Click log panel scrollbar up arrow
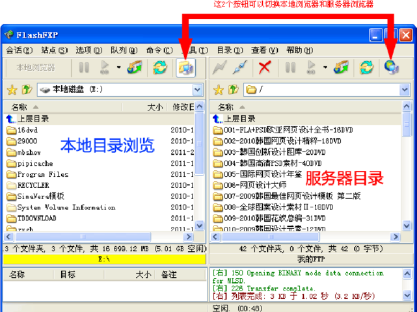The height and width of the screenshot is (312, 417). coord(407,274)
